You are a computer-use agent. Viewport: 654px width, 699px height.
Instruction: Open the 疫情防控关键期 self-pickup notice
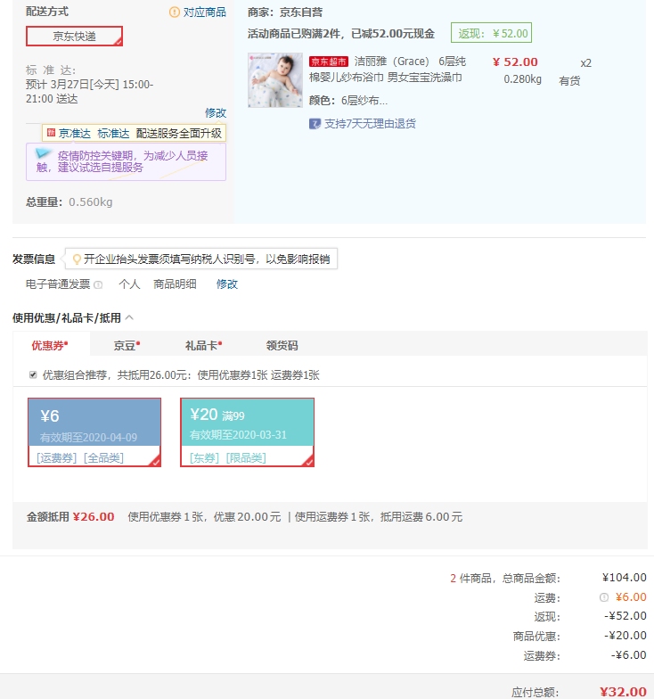click(127, 162)
